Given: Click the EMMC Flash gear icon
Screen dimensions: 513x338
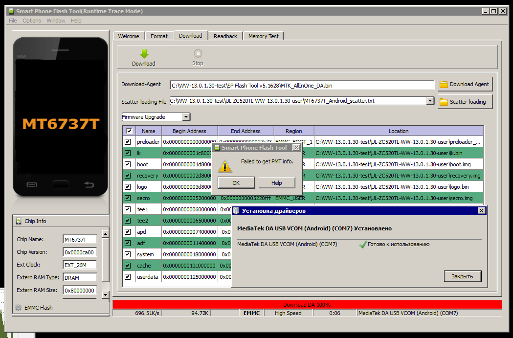Looking at the screenshot, I should point(18,308).
